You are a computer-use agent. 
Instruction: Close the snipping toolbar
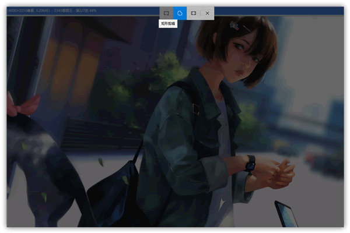tap(207, 13)
